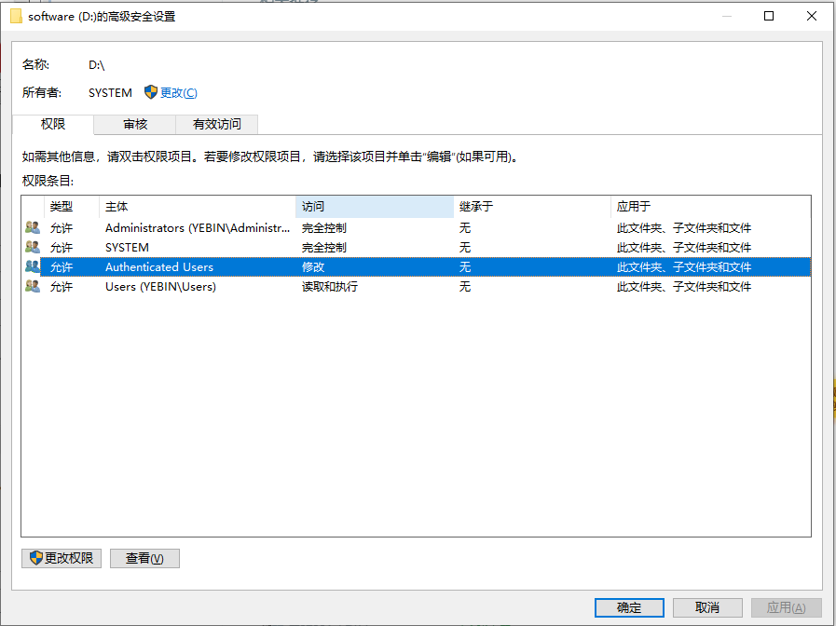Screen dimensions: 836x626
Task: Close the advanced security settings window
Action: pyautogui.click(x=812, y=16)
